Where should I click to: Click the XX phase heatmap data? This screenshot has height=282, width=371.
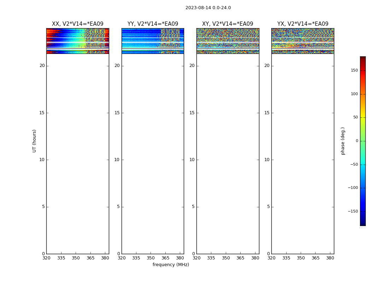77,41
